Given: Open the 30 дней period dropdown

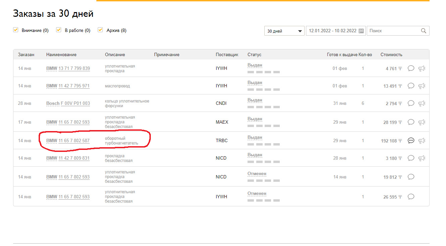Looking at the screenshot, I should [284, 31].
